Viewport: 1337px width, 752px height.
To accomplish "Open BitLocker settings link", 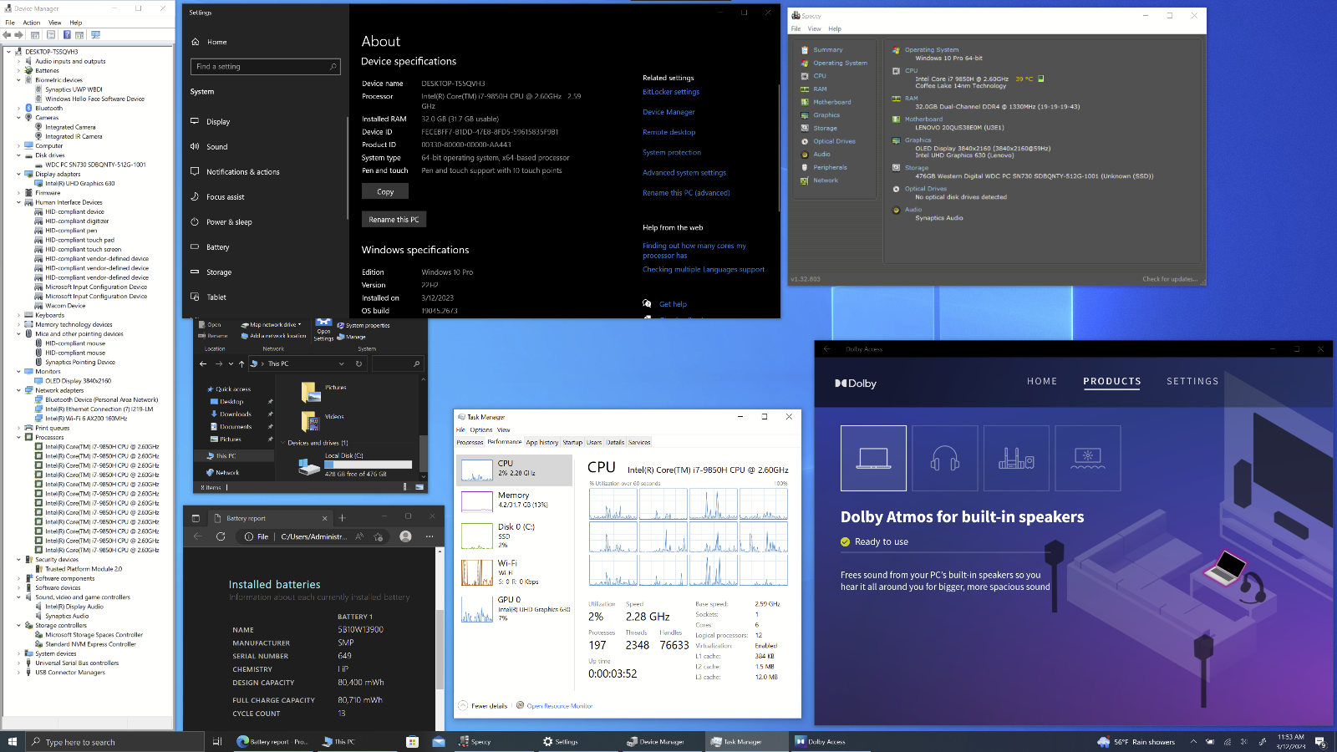I will tap(671, 92).
